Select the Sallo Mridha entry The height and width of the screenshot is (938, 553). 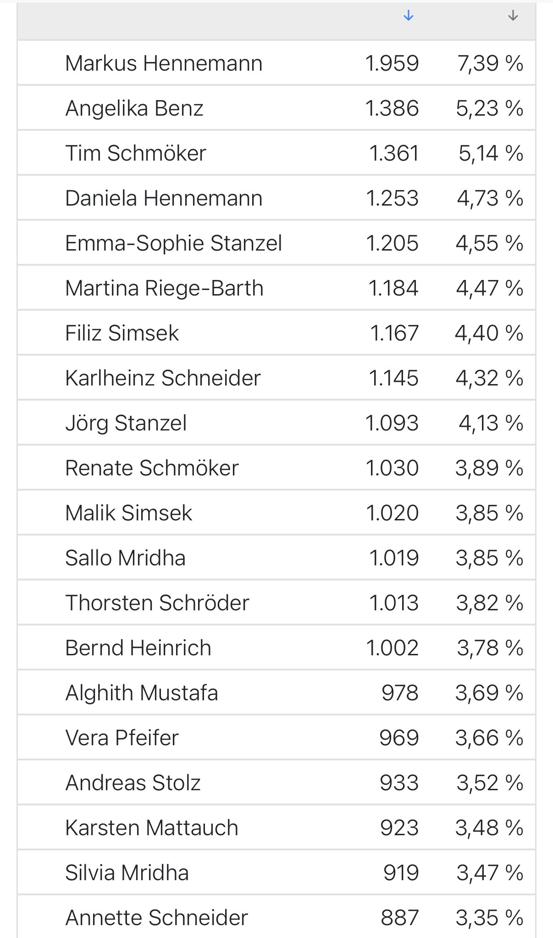coord(276,558)
